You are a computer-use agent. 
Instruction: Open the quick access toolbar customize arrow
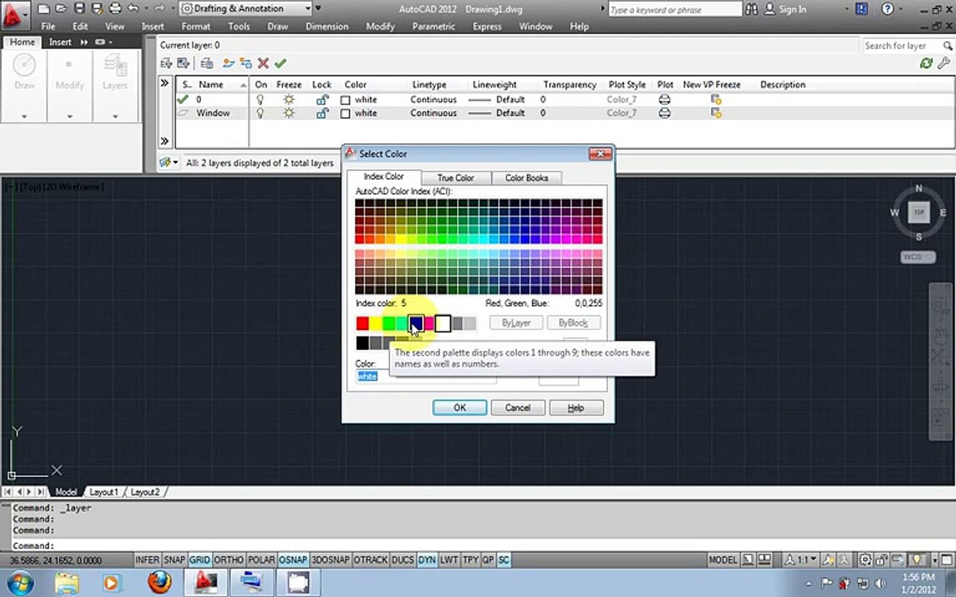coord(318,8)
